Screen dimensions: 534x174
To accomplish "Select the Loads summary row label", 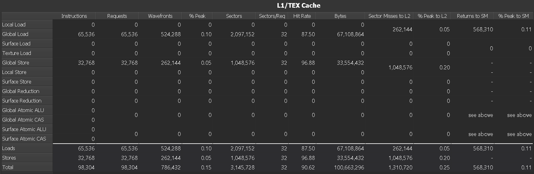I will click(9, 148).
